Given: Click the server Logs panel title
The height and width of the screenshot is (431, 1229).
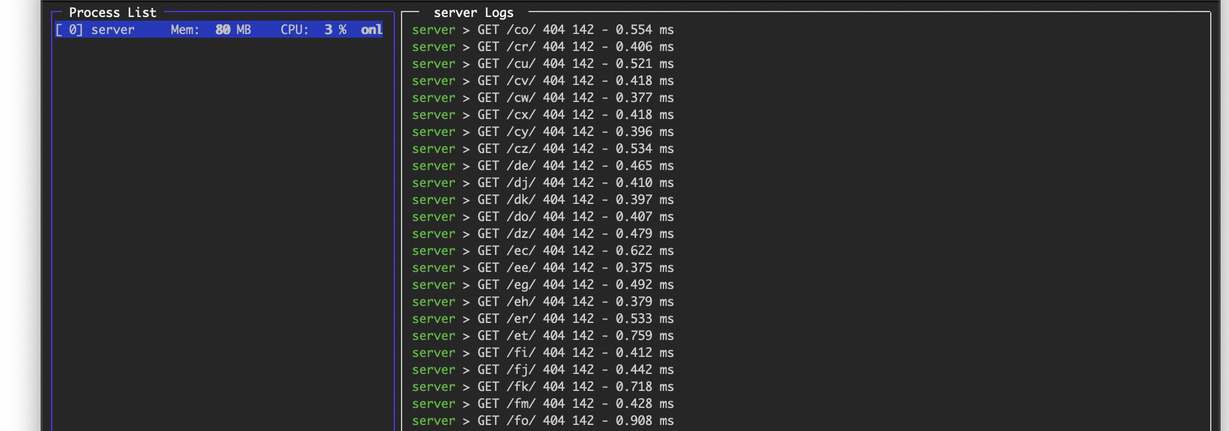Looking at the screenshot, I should pyautogui.click(x=473, y=12).
